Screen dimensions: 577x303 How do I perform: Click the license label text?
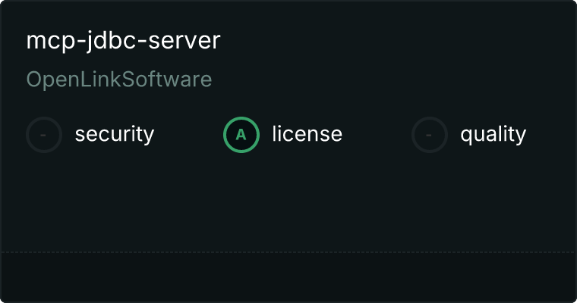pyautogui.click(x=307, y=135)
